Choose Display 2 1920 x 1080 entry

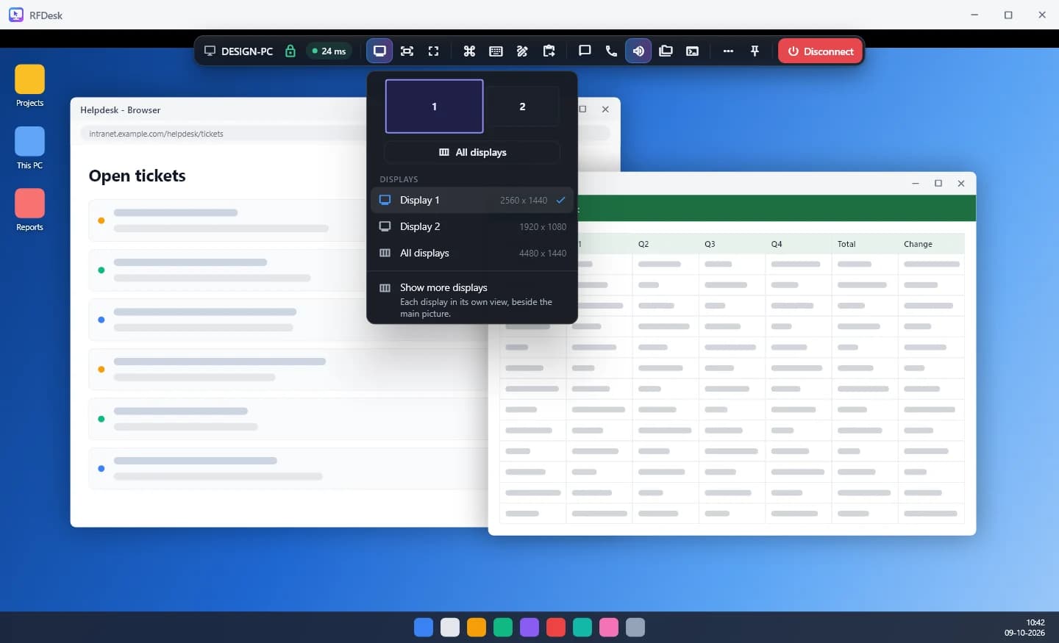[472, 226]
